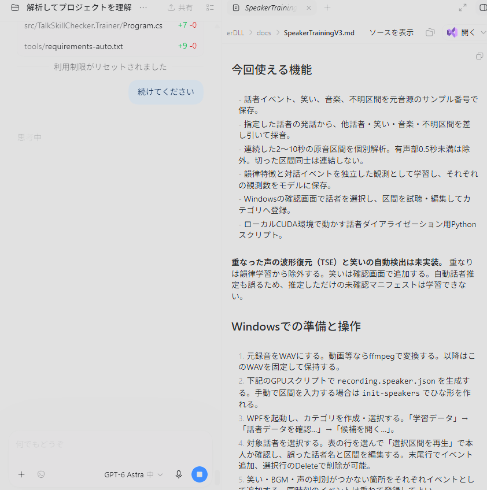Click the copy path icon next to ソースを表示
The width and height of the screenshot is (487, 490).
pos(430,32)
